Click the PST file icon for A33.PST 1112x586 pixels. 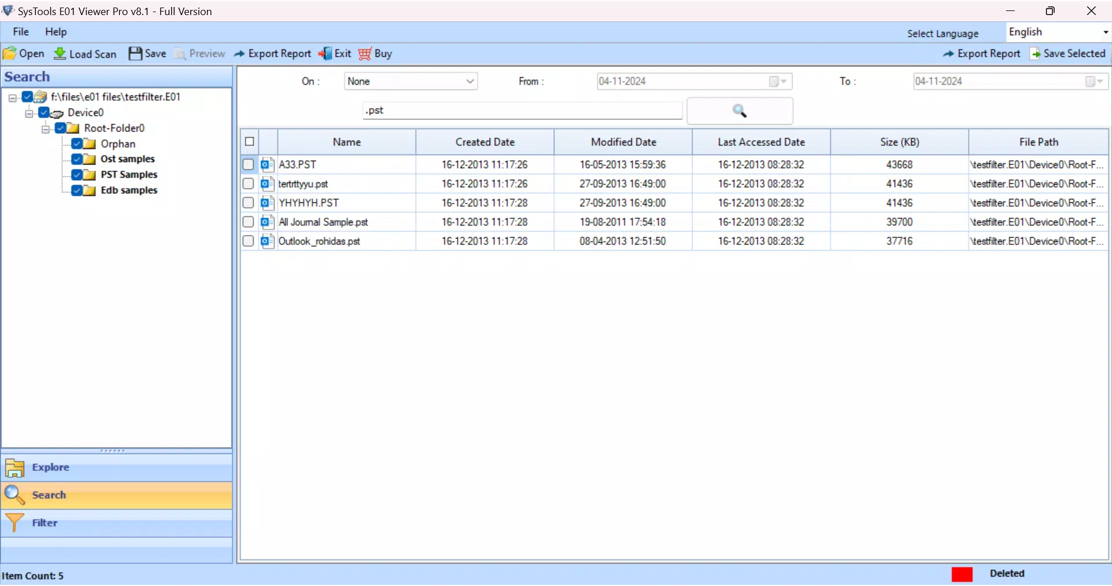tap(267, 164)
